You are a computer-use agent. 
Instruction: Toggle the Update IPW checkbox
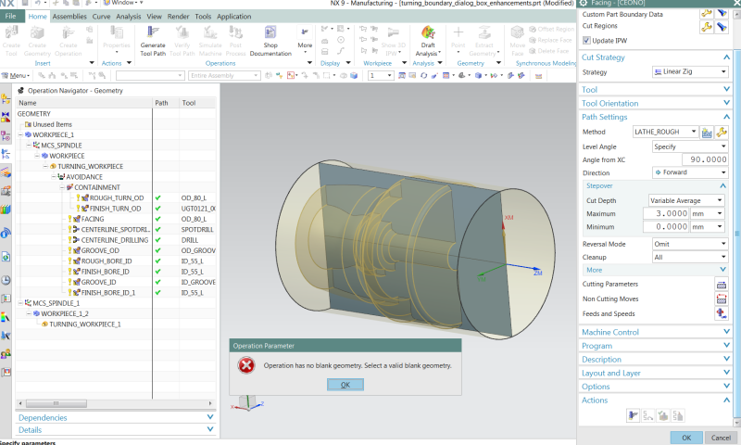tap(586, 41)
